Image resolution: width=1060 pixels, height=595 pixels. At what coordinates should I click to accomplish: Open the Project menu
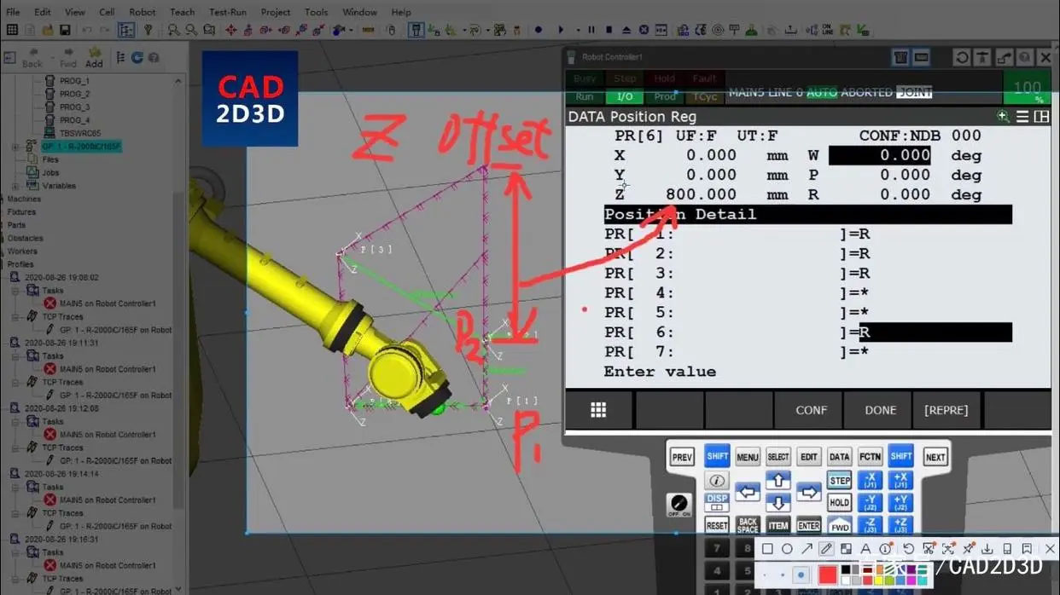pyautogui.click(x=276, y=12)
